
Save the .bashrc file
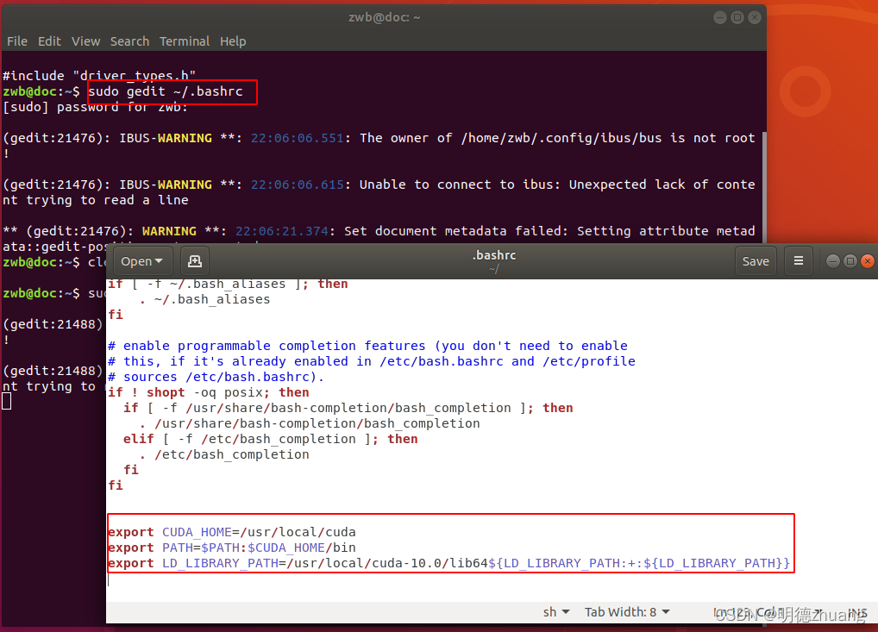[756, 261]
